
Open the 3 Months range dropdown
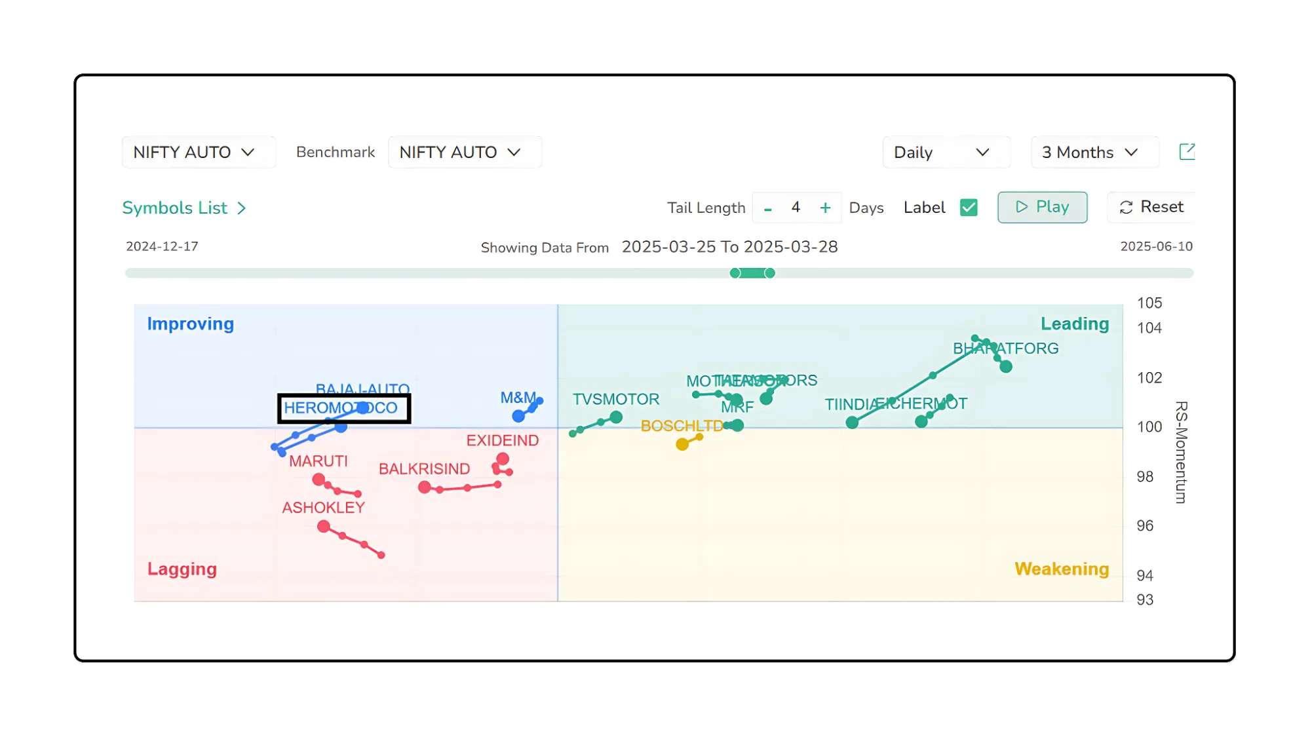tap(1089, 153)
